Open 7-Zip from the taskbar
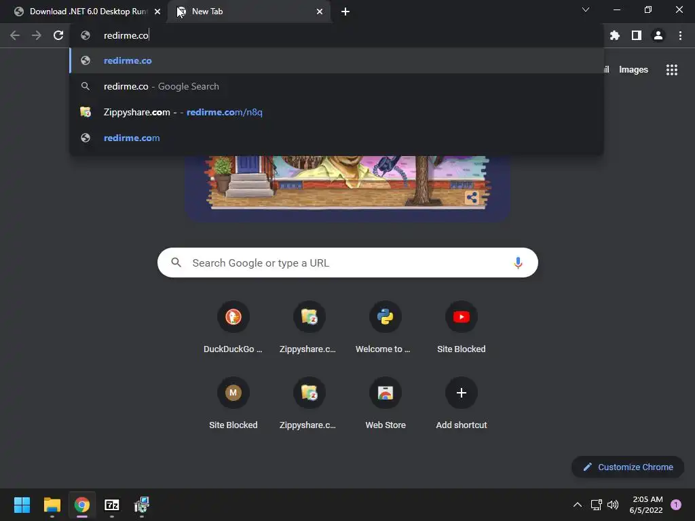695x521 pixels. (x=112, y=505)
